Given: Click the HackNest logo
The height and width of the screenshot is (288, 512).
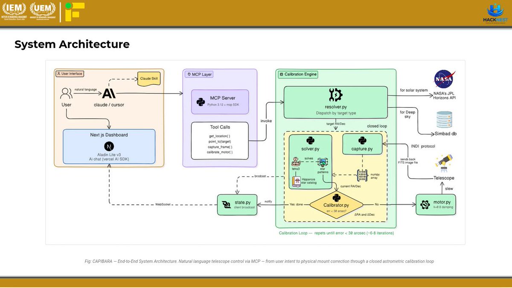Looking at the screenshot, I should (x=496, y=14).
